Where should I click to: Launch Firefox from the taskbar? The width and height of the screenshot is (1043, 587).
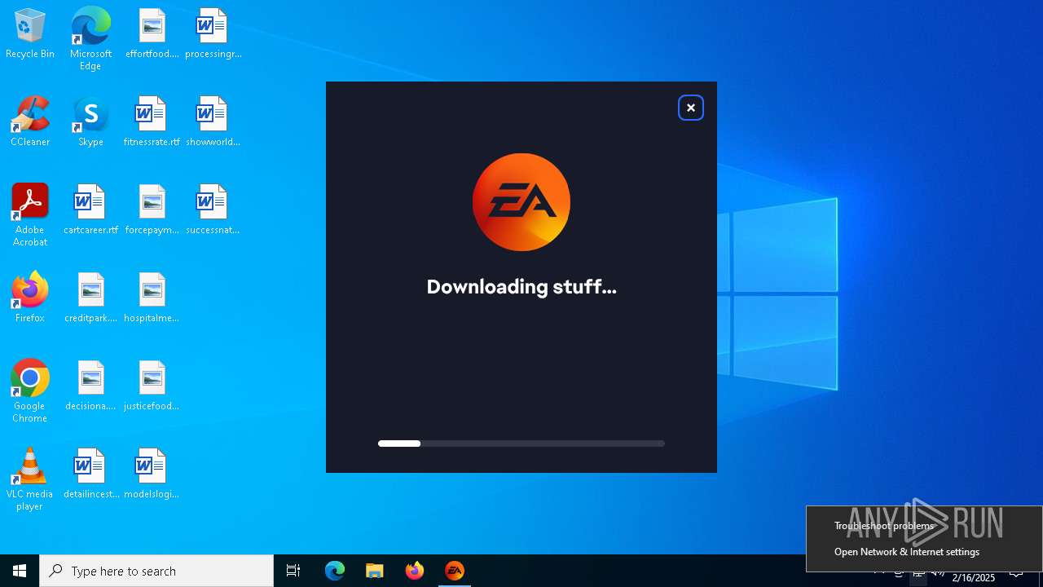415,571
